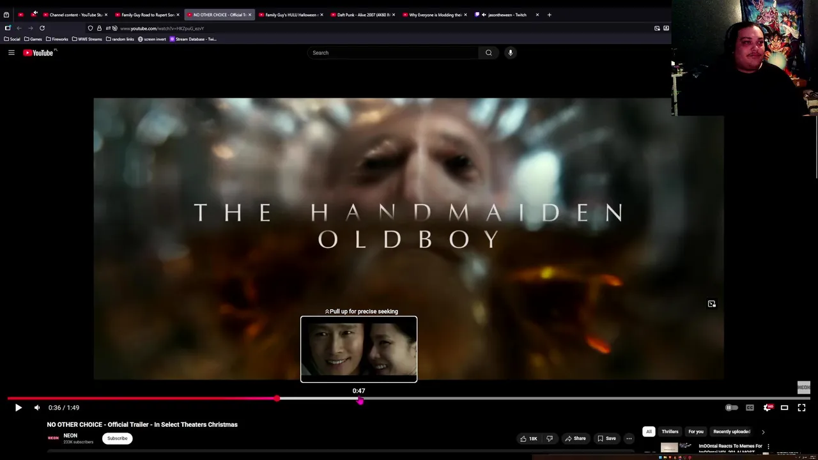
Task: Start voice search with microphone icon
Action: (511, 52)
